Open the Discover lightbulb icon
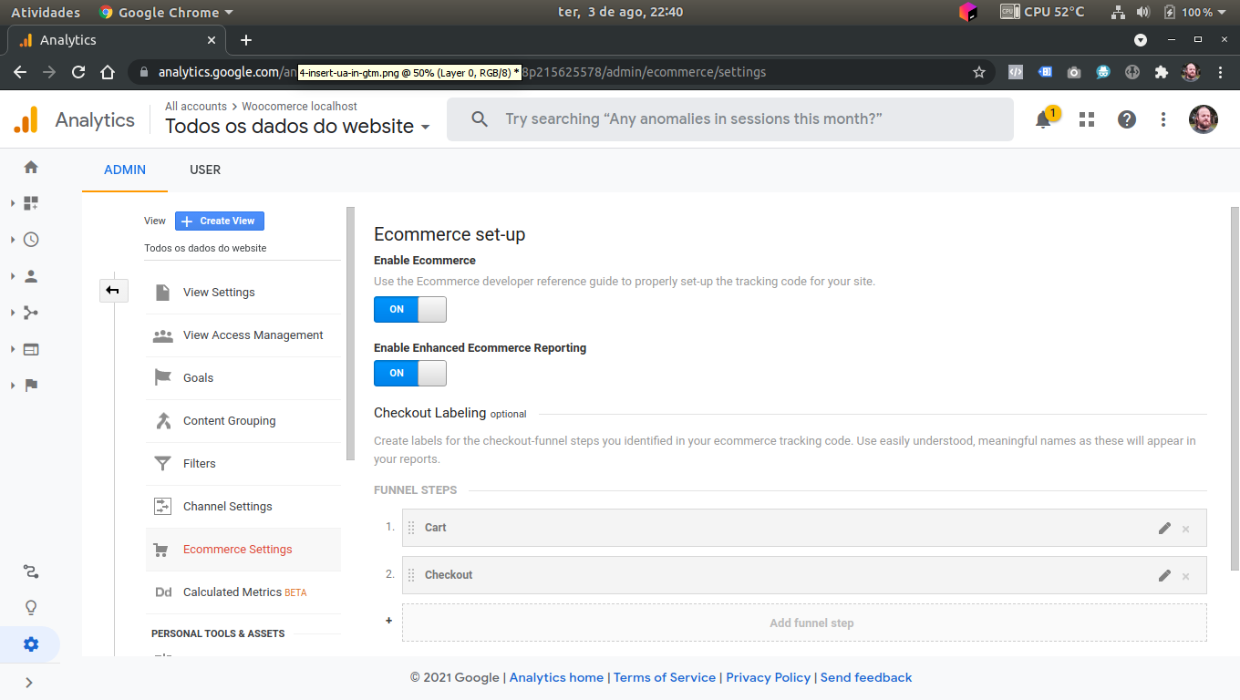 [x=31, y=608]
